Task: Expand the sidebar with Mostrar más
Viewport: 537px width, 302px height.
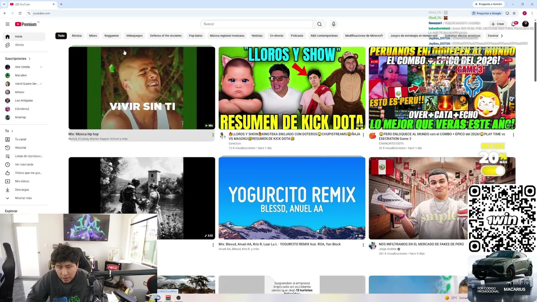Action: coord(24,198)
